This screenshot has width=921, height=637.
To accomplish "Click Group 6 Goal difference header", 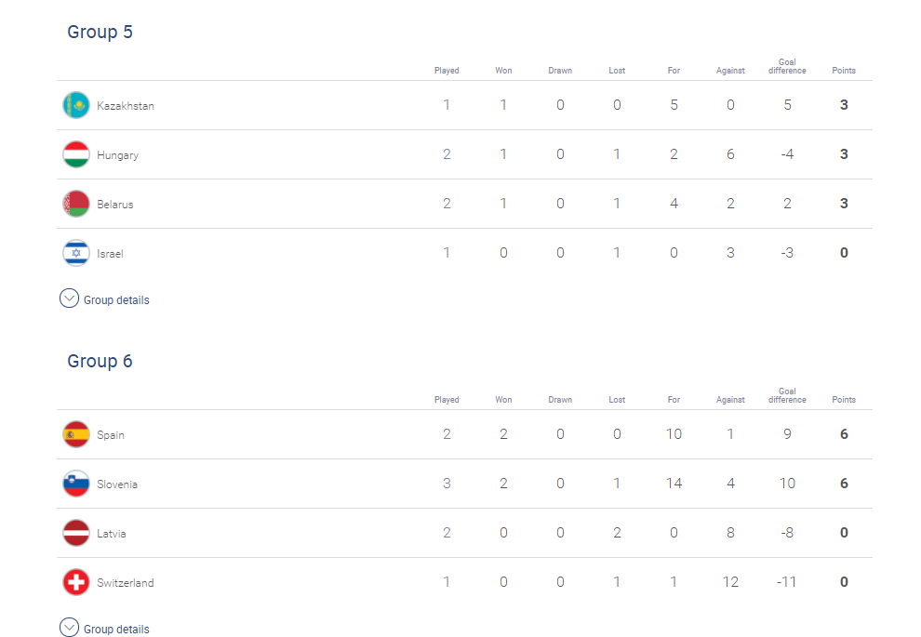I will [787, 396].
